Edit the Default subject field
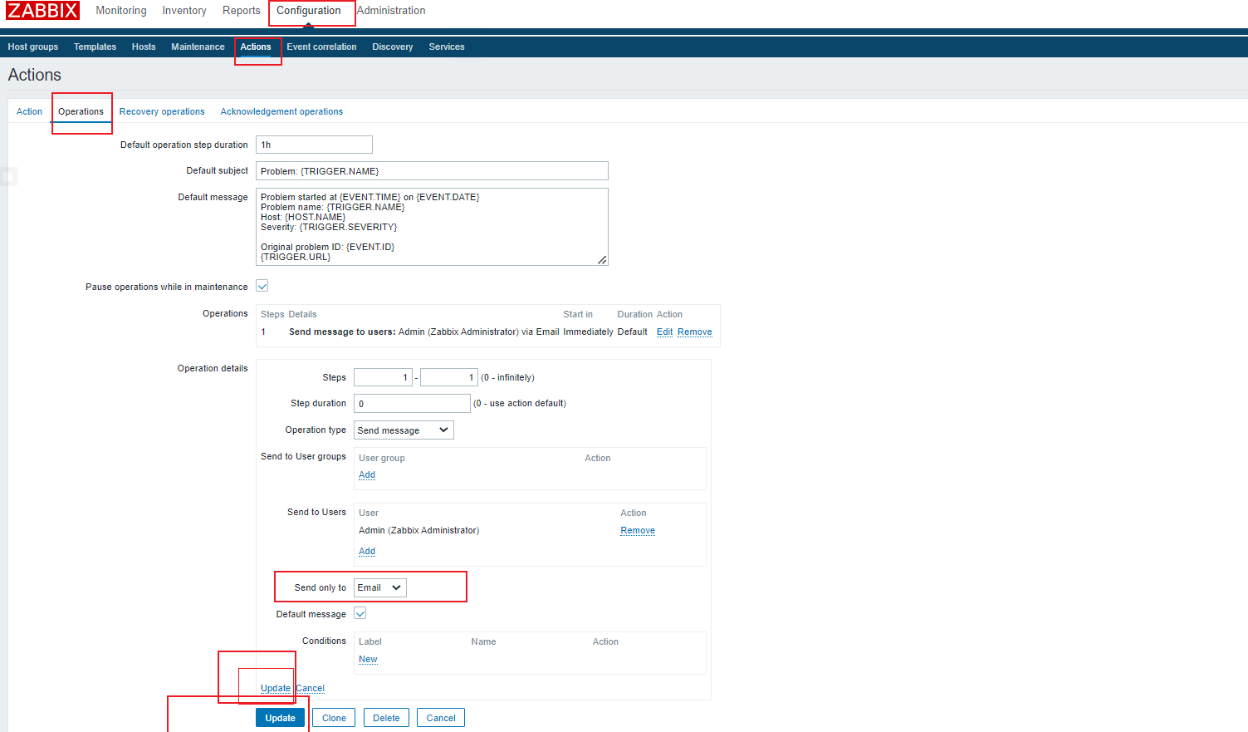 tap(432, 170)
